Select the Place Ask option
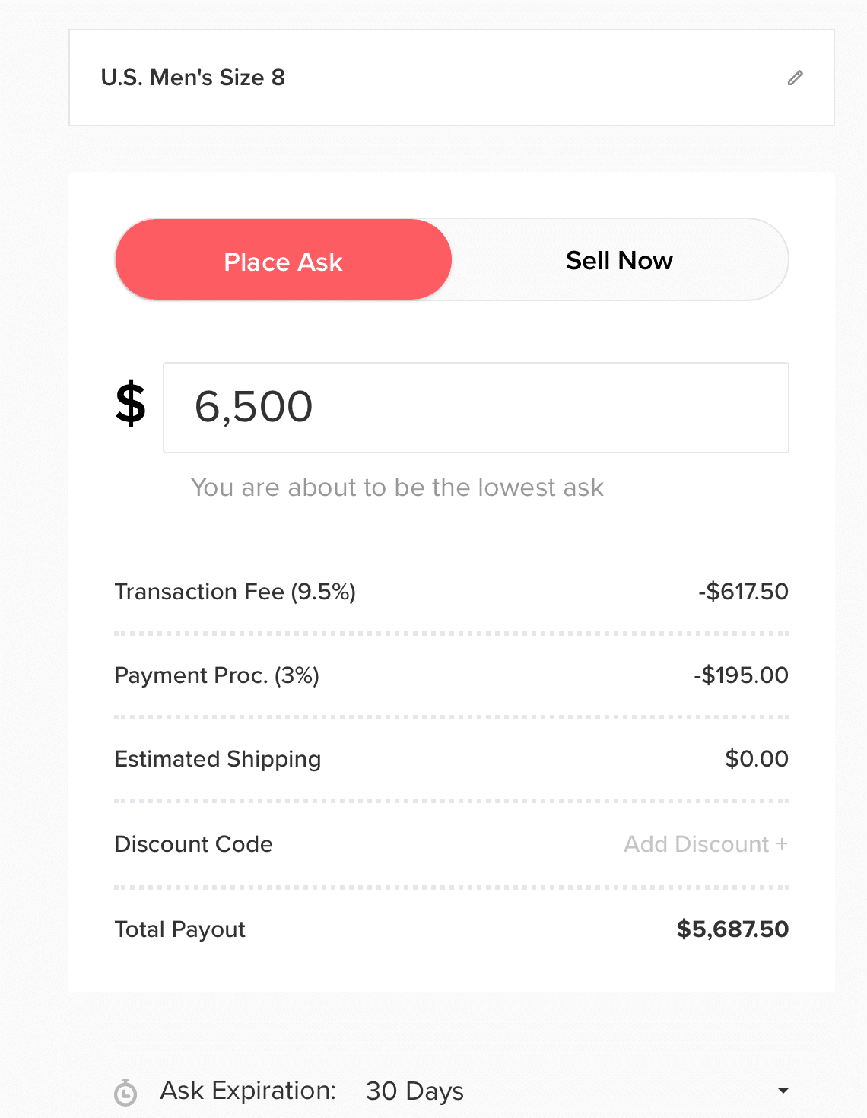This screenshot has width=867, height=1118. click(x=284, y=260)
